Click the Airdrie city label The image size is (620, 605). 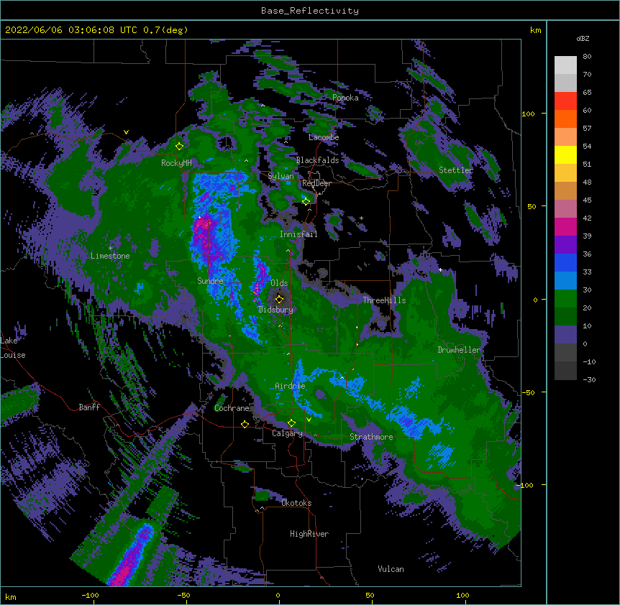291,386
